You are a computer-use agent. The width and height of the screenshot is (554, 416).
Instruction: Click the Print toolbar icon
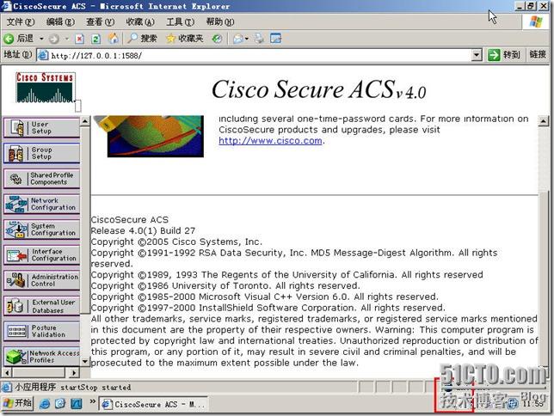click(259, 39)
